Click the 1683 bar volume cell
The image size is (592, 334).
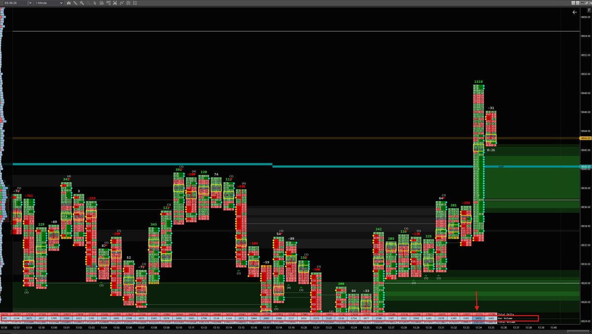(490, 319)
